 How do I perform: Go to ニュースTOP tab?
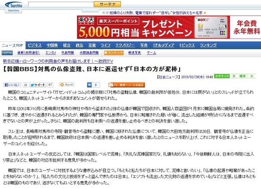point(13,45)
